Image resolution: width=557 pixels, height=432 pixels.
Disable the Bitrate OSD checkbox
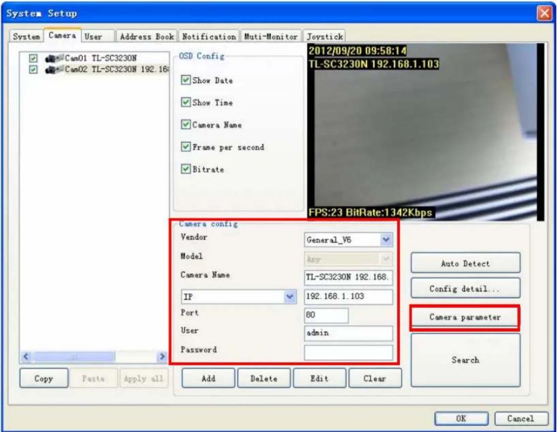[186, 169]
